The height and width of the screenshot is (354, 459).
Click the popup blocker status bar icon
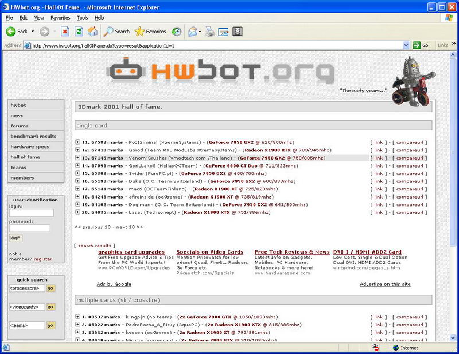click(375, 348)
